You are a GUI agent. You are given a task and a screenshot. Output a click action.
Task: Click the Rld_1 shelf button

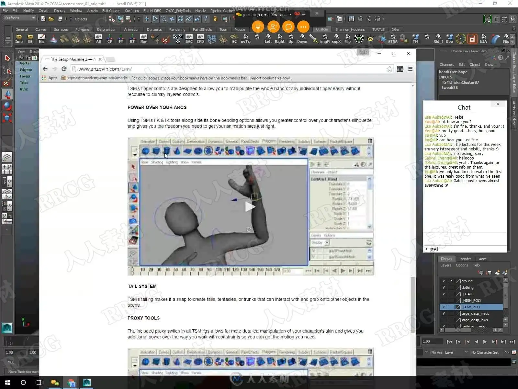[438, 39]
